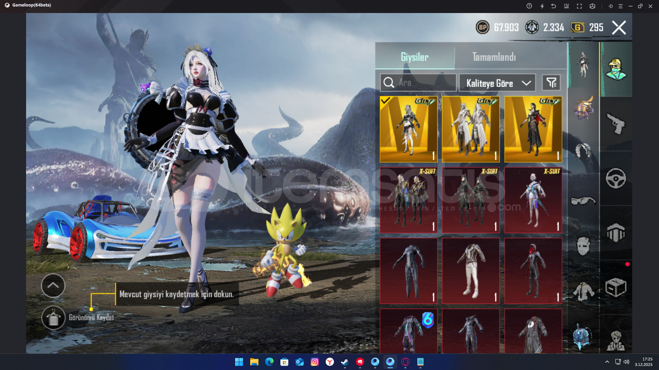Click the Ara search field

click(x=418, y=83)
